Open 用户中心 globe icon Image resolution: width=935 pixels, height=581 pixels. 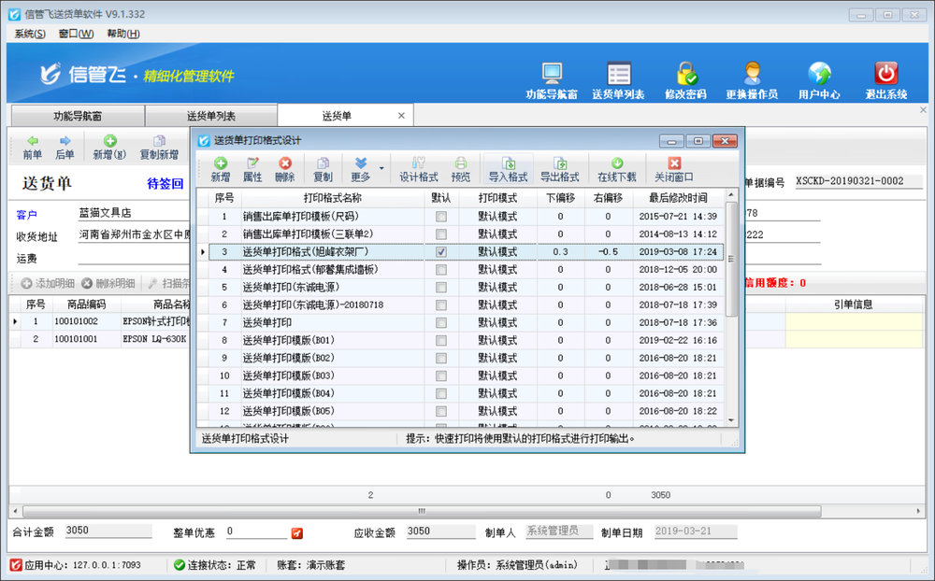[x=819, y=74]
